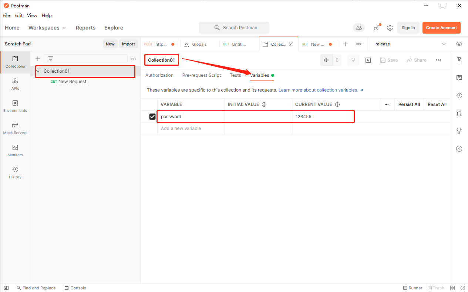
Task: Click the fork collection icon
Action: tap(353, 60)
